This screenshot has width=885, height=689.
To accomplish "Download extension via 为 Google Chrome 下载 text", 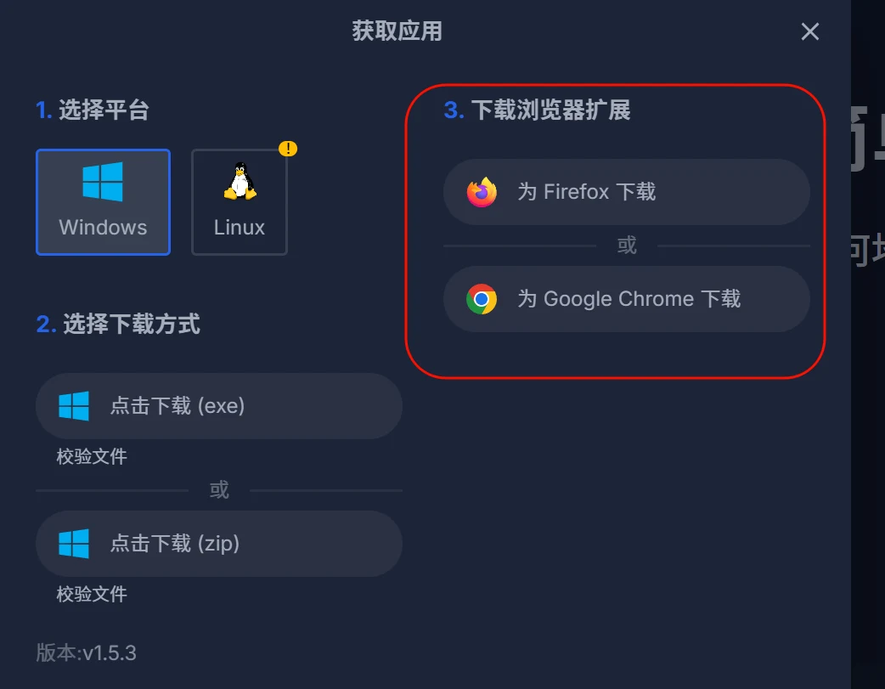I will click(629, 299).
